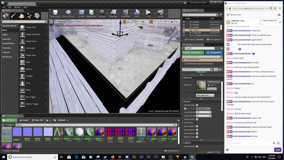Click Add New in Content Browser

(x=10, y=120)
